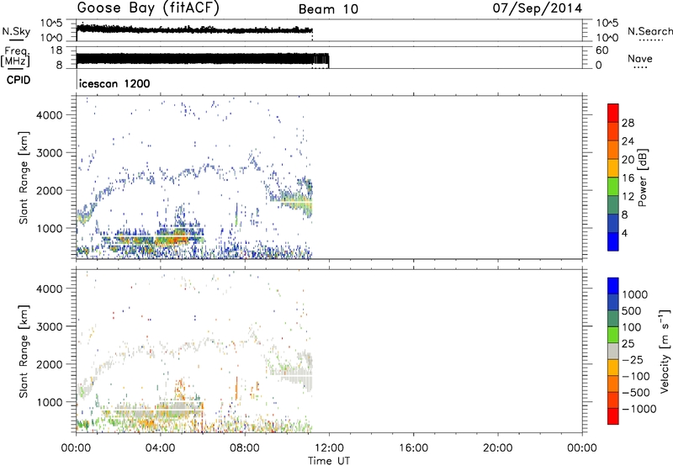Click the bright blue bottom segment of Power colorbar

coord(613,241)
